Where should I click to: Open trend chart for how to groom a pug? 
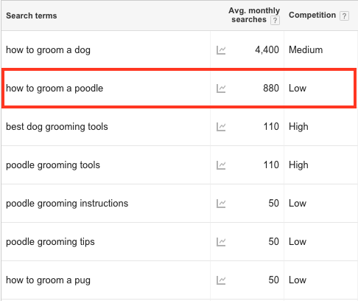(221, 280)
